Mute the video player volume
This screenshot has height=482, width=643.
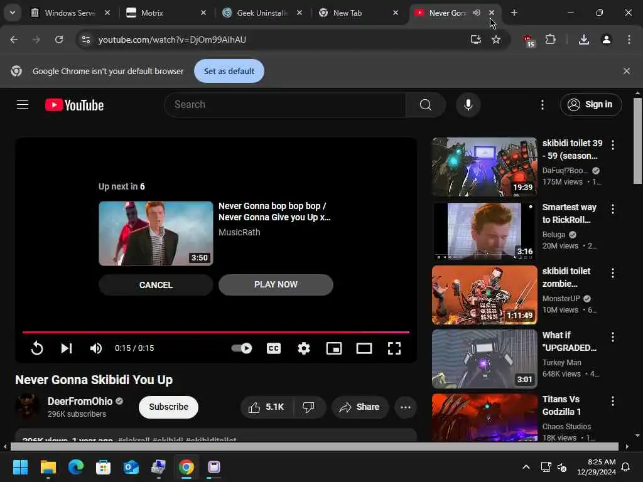point(96,348)
